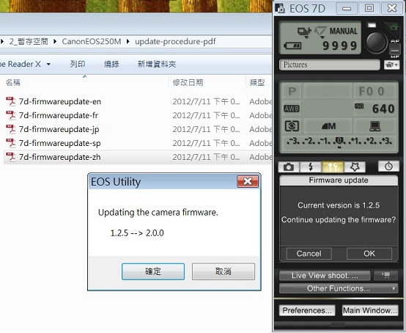Click Cancel in the Firmware update panel
Viewport: 406px width, 333px height.
pyautogui.click(x=309, y=254)
